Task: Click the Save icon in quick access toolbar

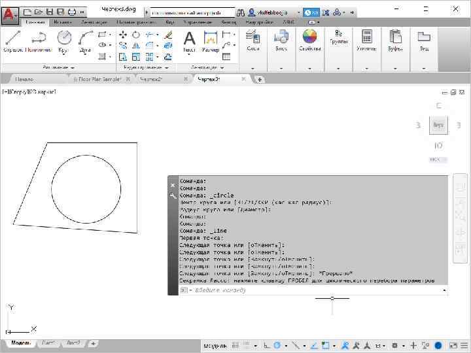Action: coord(50,12)
